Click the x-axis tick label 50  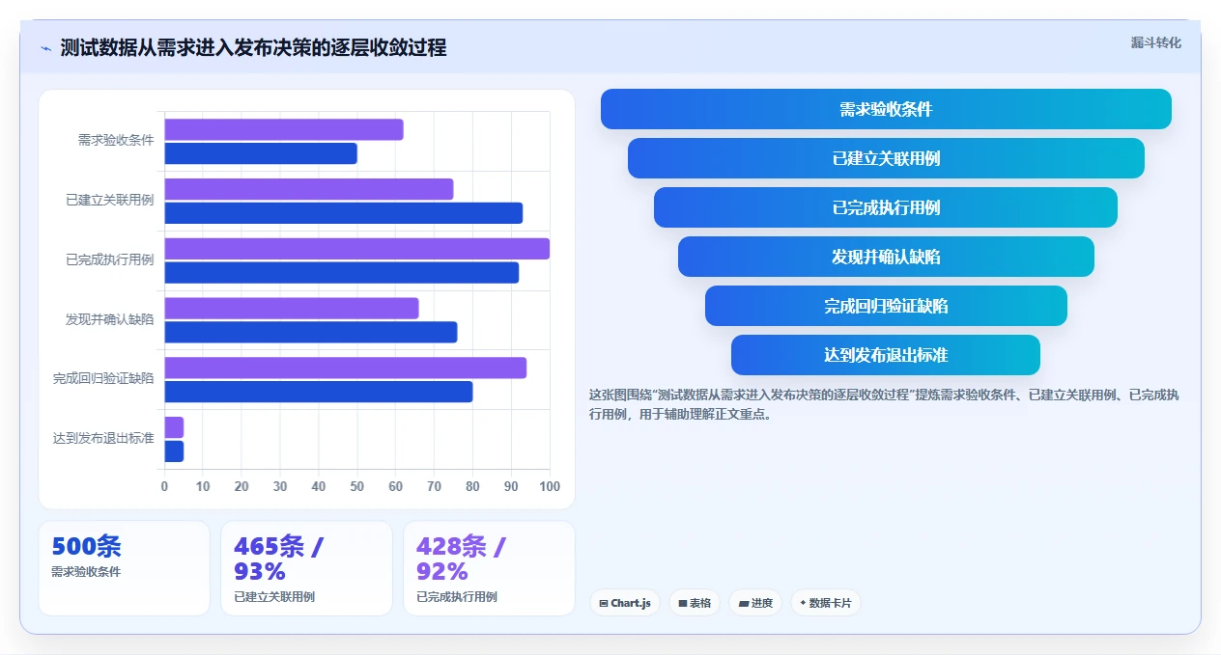(x=357, y=486)
